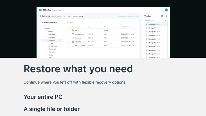Refresh the version list
This screenshot has height=116, width=206.
(166, 16)
